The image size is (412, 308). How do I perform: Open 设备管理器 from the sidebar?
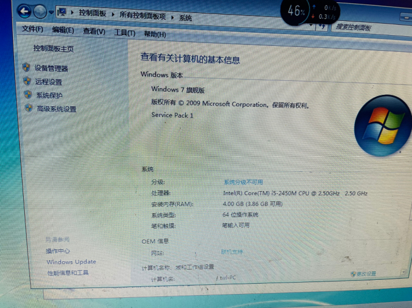point(51,68)
